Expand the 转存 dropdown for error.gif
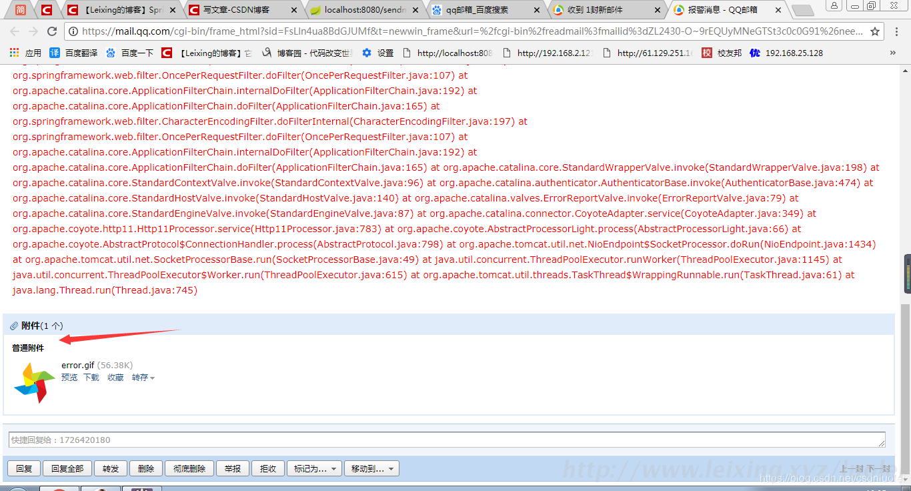Image resolution: width=911 pixels, height=491 pixels. click(143, 378)
